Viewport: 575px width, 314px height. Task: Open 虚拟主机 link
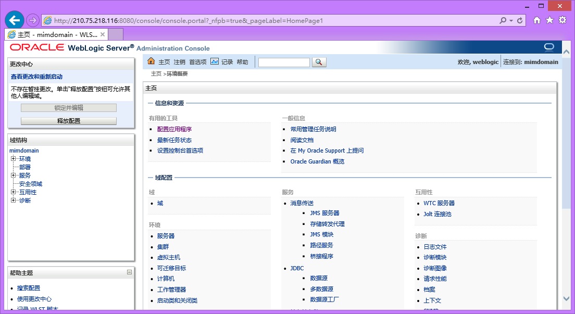(x=169, y=257)
